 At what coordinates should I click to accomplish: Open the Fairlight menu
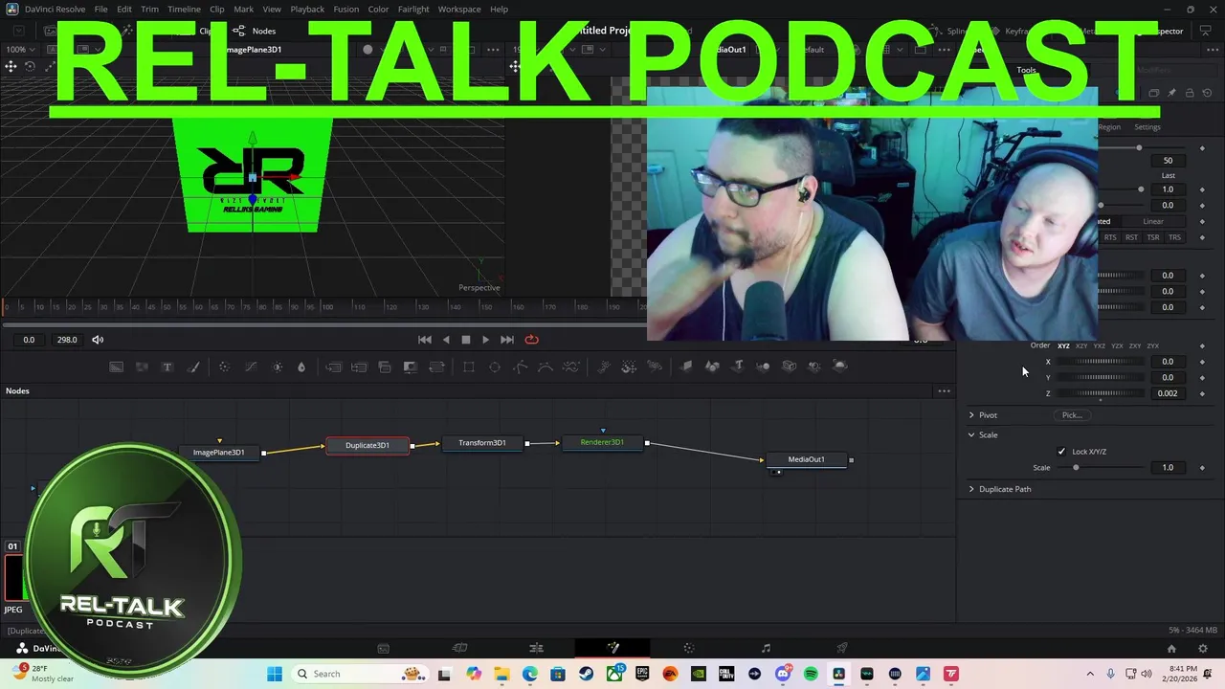tap(413, 10)
